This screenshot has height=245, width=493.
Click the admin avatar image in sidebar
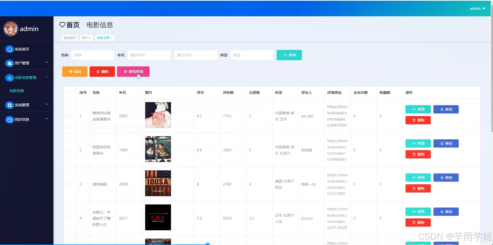11,29
